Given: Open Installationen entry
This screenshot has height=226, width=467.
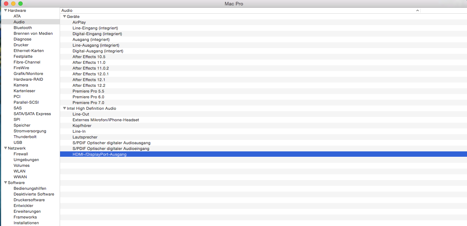Looking at the screenshot, I should 26,223.
